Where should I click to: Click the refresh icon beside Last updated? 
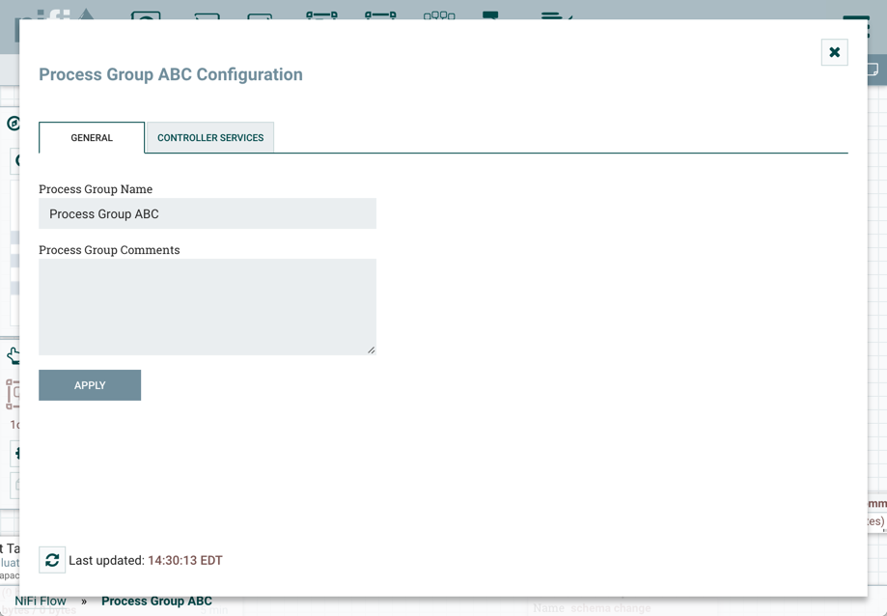(52, 560)
